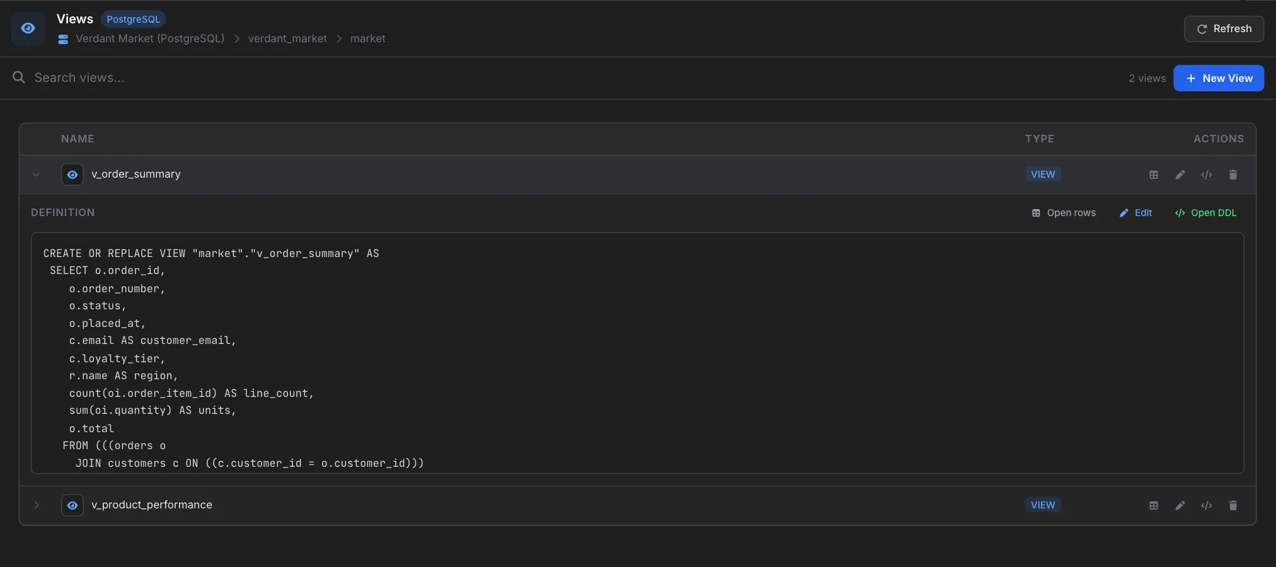
Task: Click DDL code icon for v_product_performance
Action: 1207,505
